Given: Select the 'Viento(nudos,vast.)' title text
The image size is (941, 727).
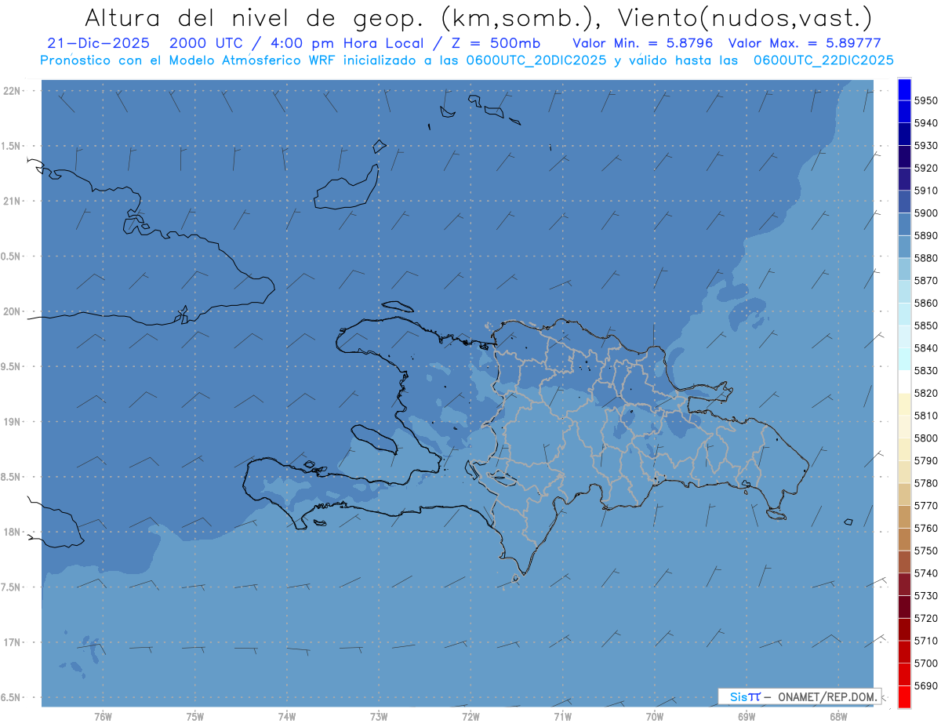Looking at the screenshot, I should [743, 17].
